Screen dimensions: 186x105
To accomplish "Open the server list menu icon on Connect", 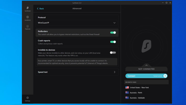I will click(165, 76).
